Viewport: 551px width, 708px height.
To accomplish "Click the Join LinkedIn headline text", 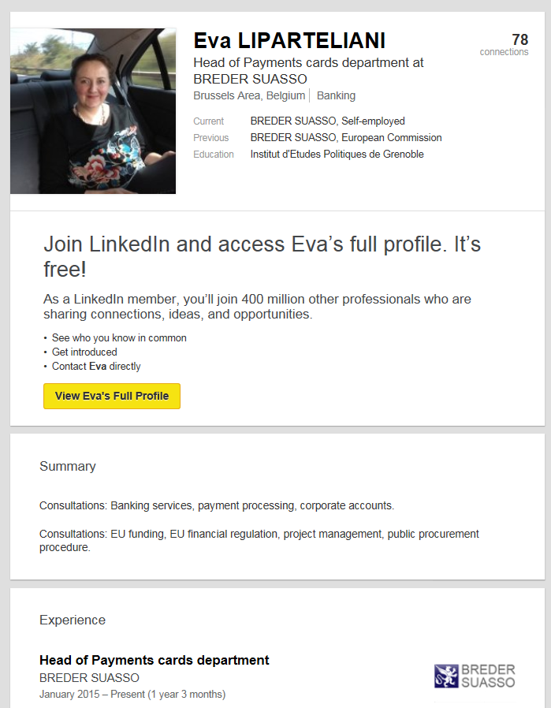I will coord(262,256).
